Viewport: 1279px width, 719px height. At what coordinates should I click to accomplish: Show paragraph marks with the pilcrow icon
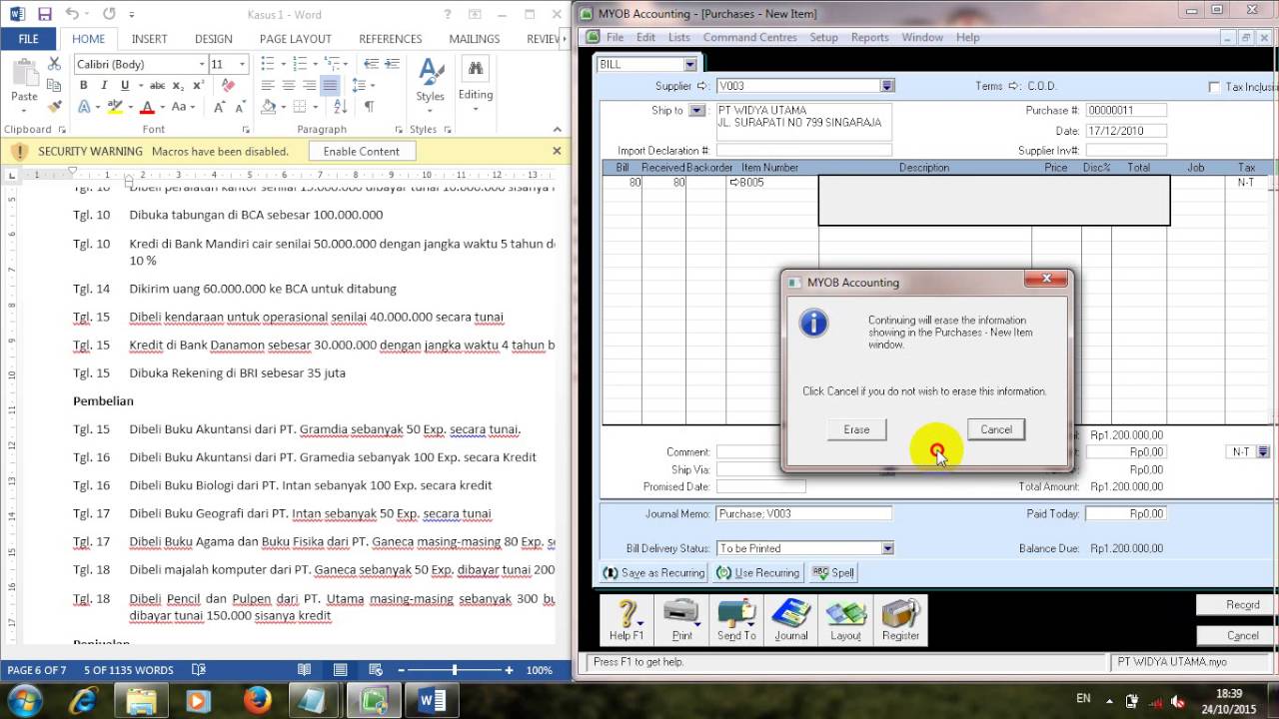pyautogui.click(x=369, y=107)
